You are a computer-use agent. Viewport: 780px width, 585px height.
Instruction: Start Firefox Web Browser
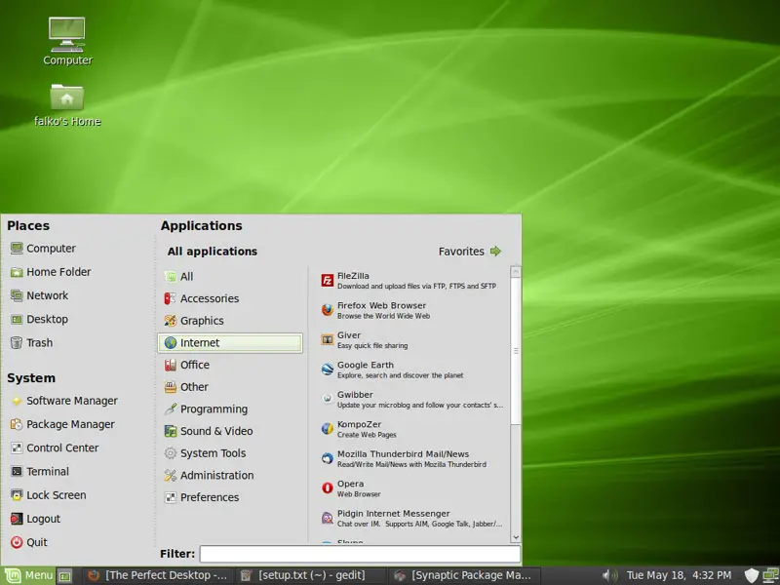[411, 310]
